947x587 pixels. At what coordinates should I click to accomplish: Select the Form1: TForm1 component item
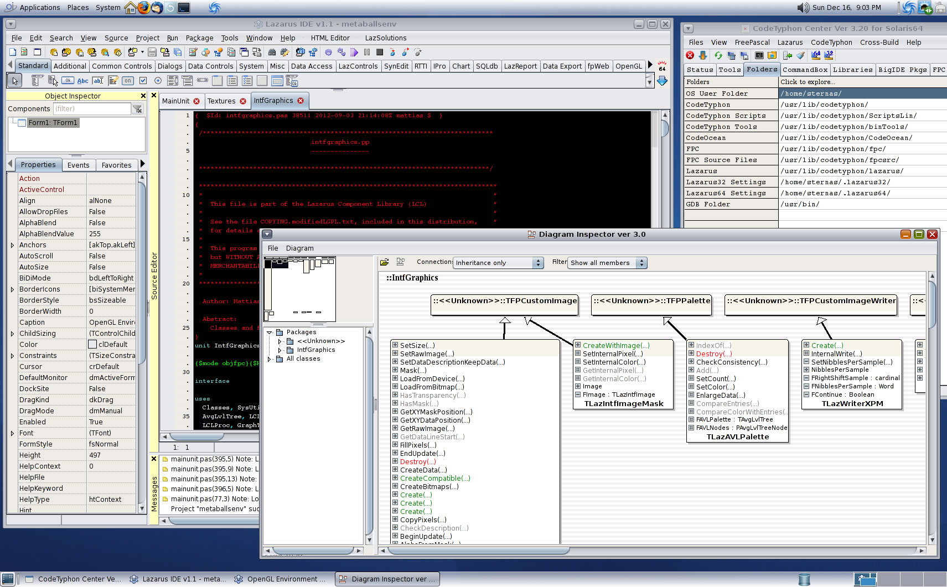[x=53, y=123]
